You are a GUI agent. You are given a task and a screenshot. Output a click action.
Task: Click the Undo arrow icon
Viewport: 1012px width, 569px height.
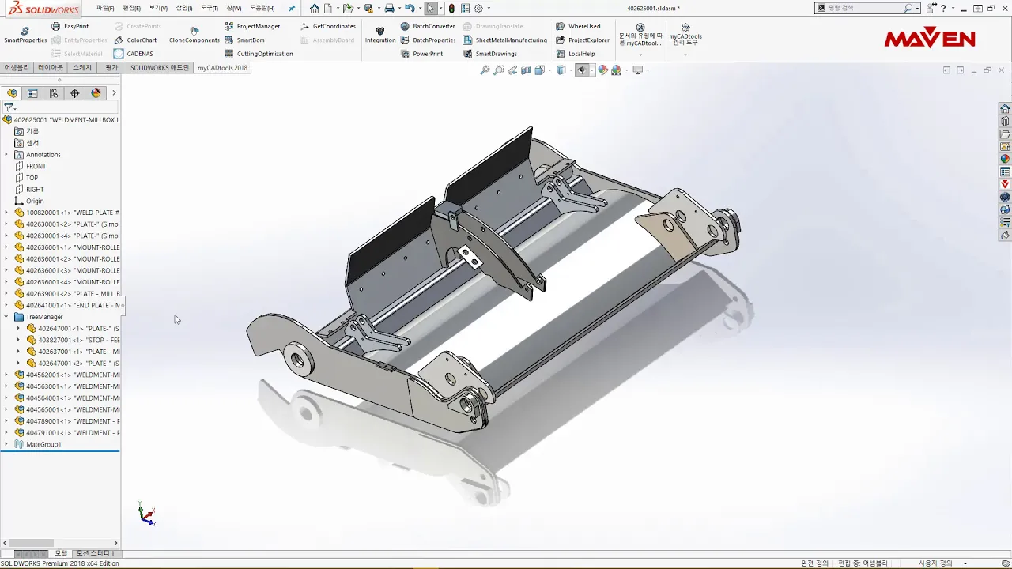[x=410, y=8]
